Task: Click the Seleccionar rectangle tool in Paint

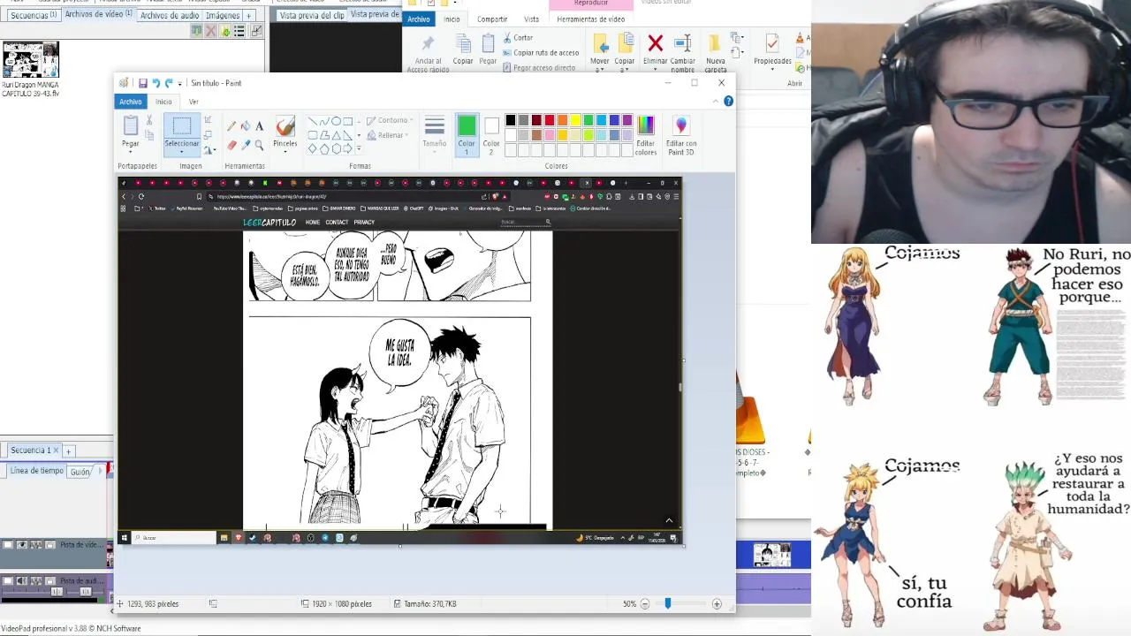Action: tap(182, 127)
